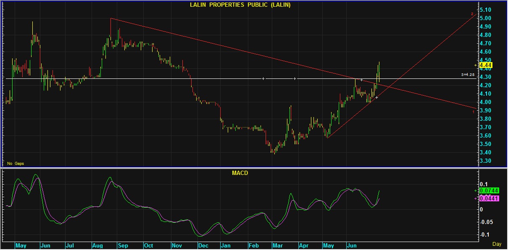Click the 3.40 price axis label
The height and width of the screenshot is (250, 508).
tap(486, 152)
